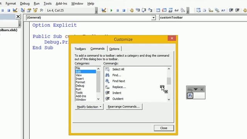Click the End Sub code line
This screenshot has width=247, height=139.
point(43,48)
